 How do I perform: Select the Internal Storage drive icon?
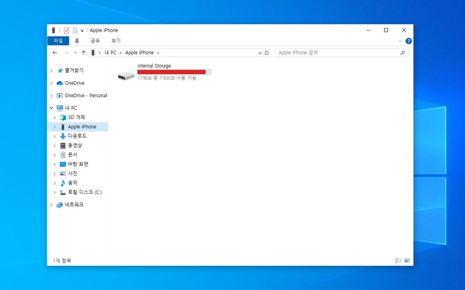click(x=126, y=76)
